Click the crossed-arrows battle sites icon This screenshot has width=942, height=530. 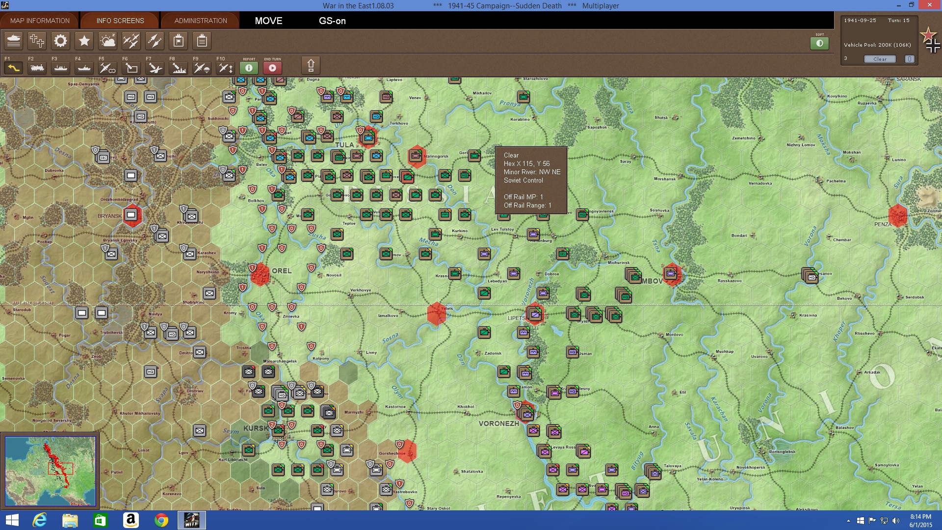click(155, 41)
